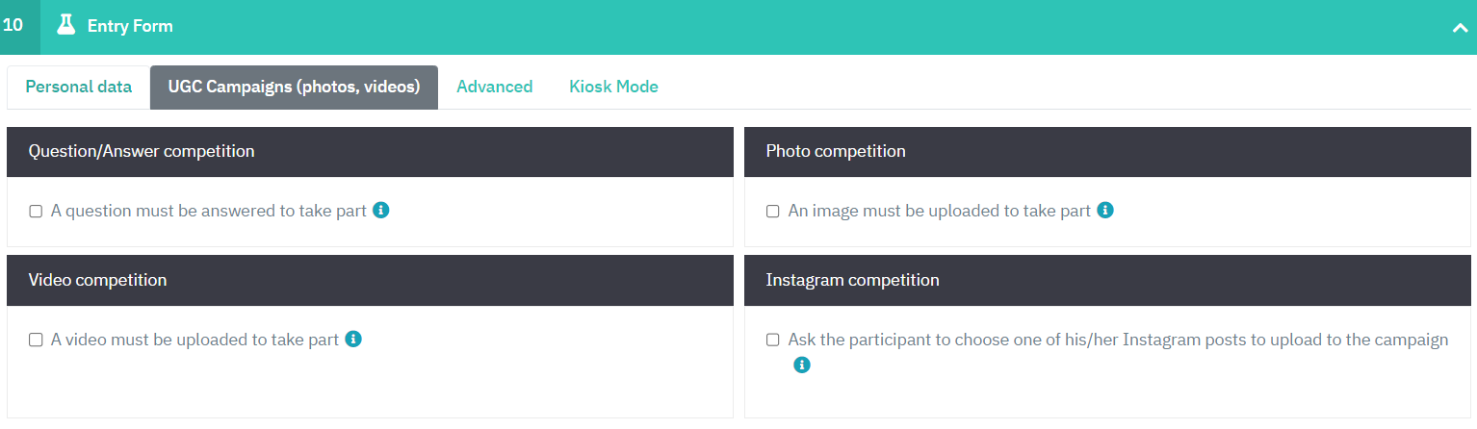The image size is (1477, 429).
Task: Tick the image must be uploaded checkbox
Action: tap(772, 212)
